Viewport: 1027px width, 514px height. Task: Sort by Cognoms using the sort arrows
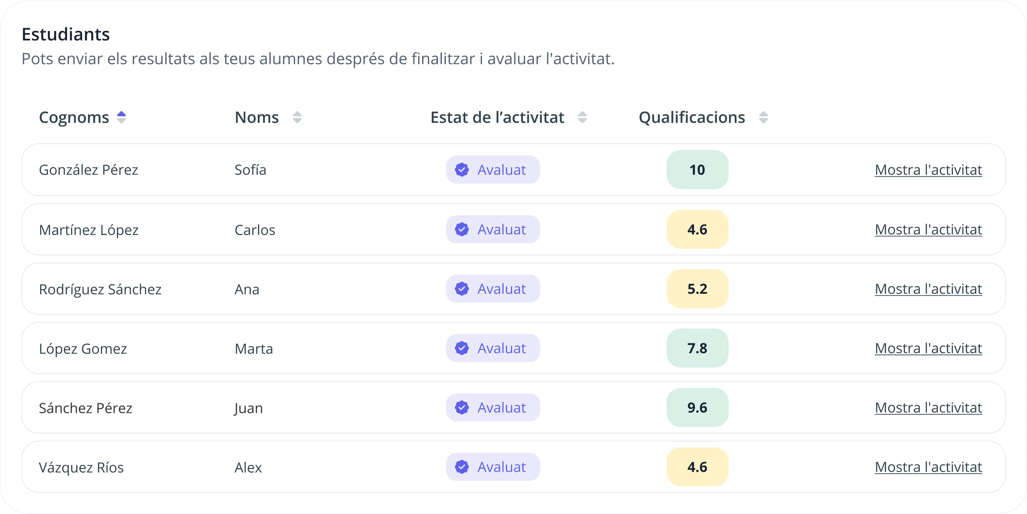[121, 118]
